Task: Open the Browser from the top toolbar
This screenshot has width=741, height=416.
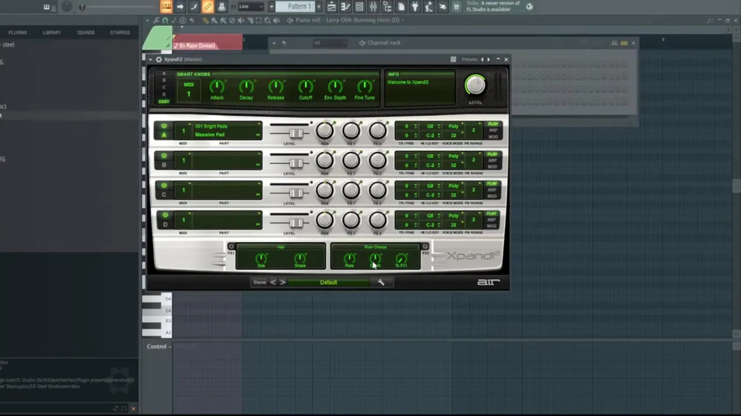Action: 387,6
